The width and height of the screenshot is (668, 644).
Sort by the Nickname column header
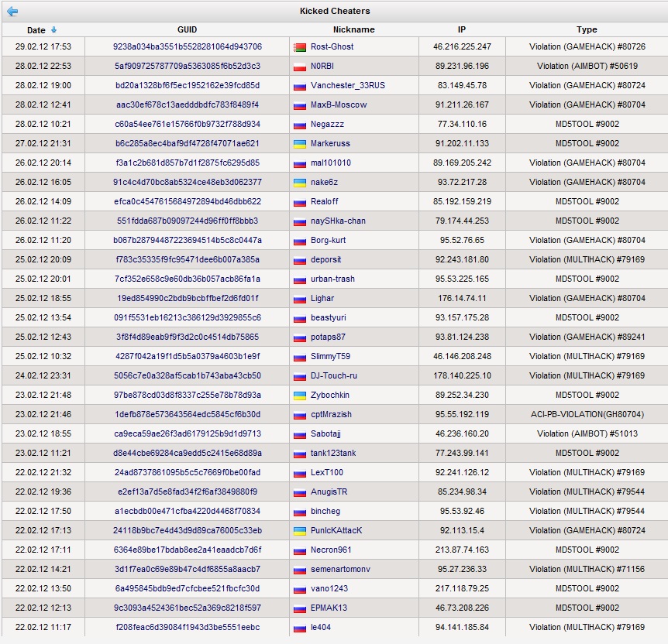tap(353, 29)
